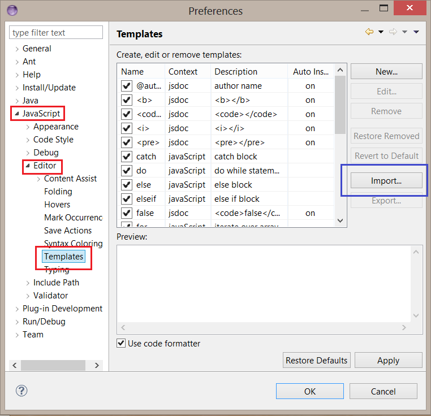Click the forward navigation arrow icon
Screen dimensions: 431x416
tap(393, 32)
